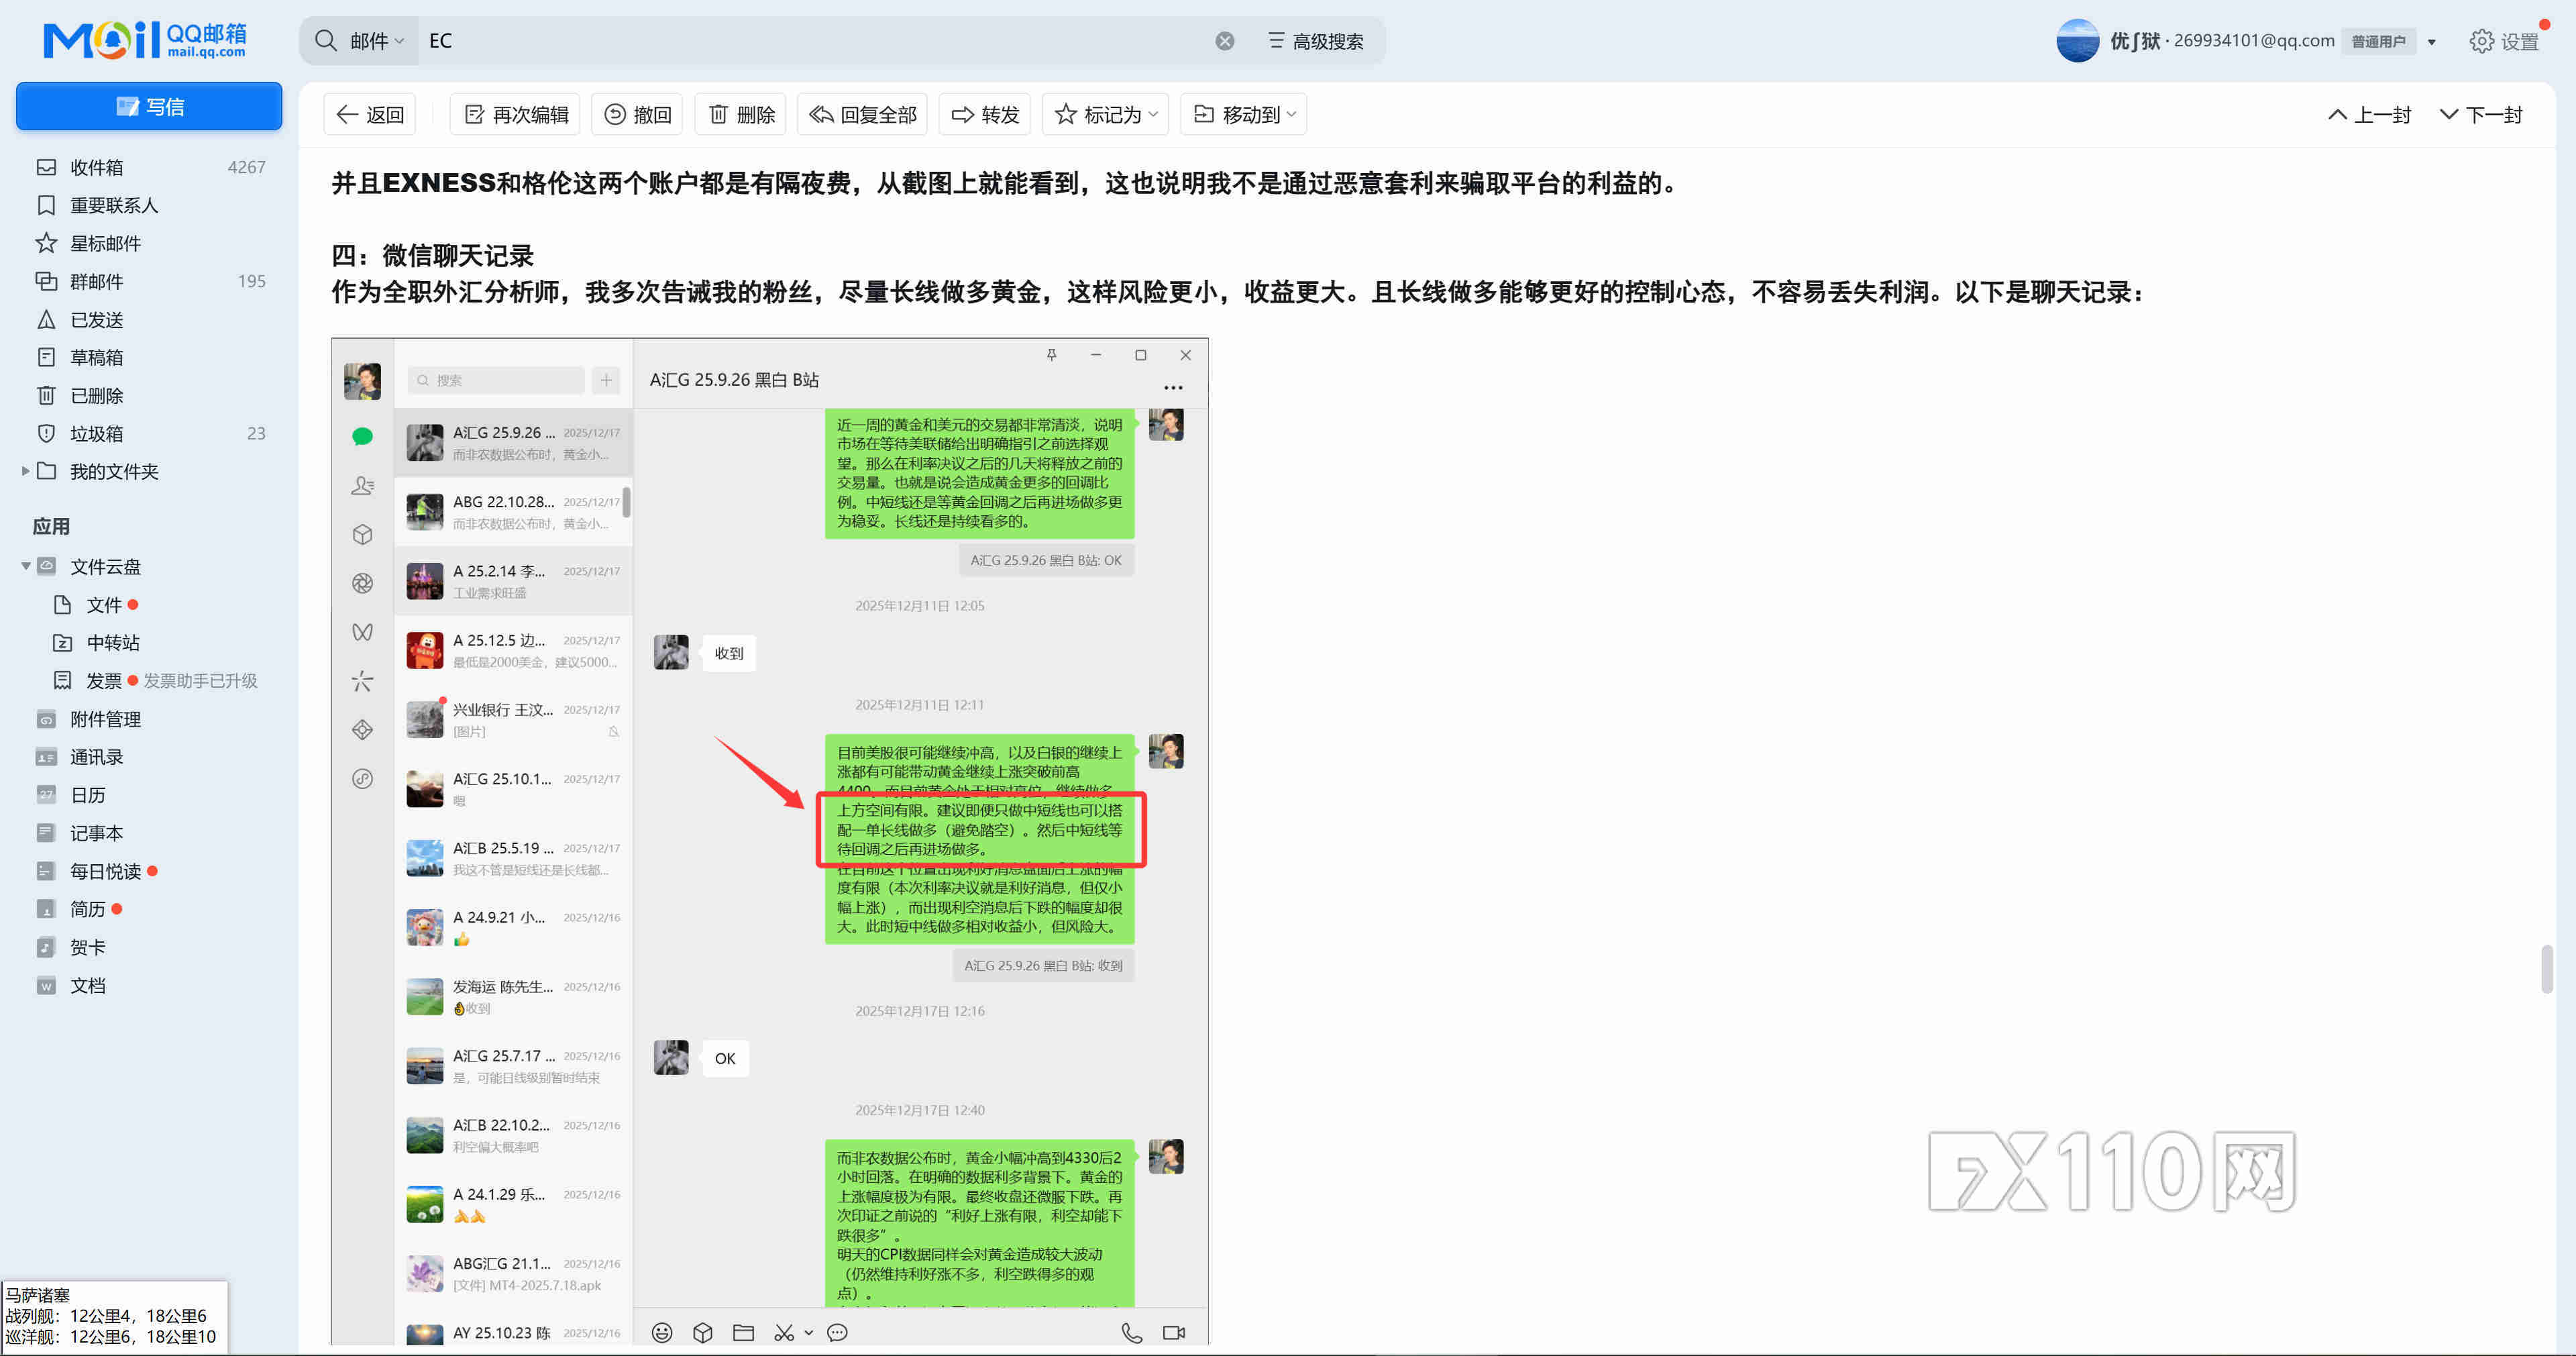Click 撤回 to recall the email
This screenshot has height=1356, width=2576.
pyautogui.click(x=637, y=114)
